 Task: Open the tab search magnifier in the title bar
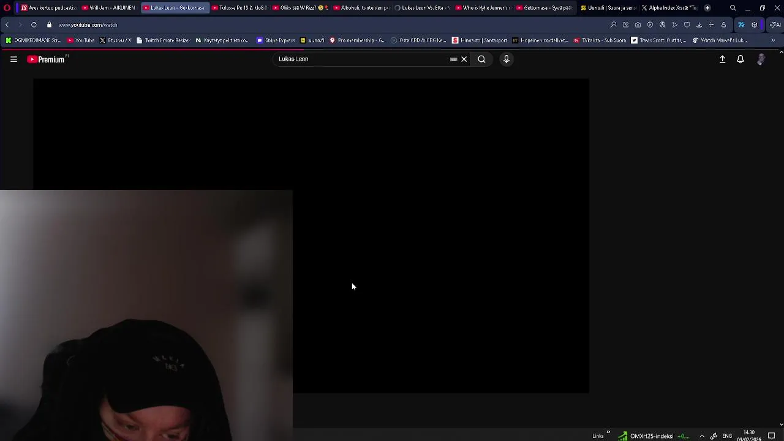tap(733, 8)
